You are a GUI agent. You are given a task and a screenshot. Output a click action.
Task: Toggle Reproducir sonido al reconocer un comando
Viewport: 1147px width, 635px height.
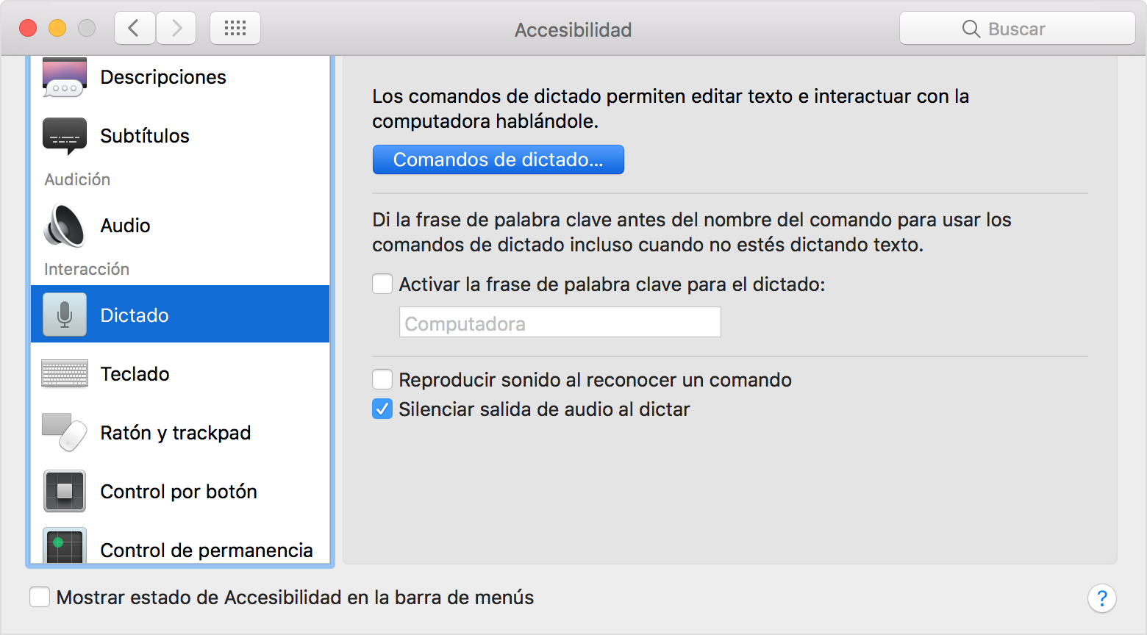[x=382, y=379]
